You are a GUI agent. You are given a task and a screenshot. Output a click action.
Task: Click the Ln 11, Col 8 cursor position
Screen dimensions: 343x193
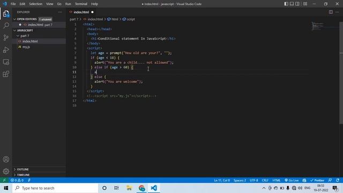tap(222, 180)
